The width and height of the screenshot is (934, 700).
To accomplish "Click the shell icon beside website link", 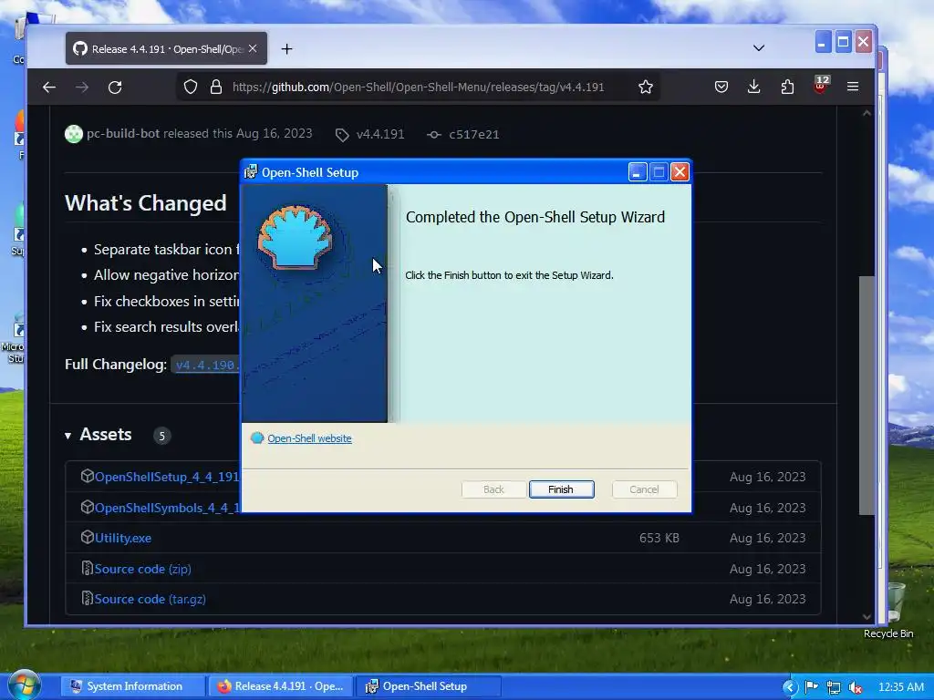I will click(256, 438).
